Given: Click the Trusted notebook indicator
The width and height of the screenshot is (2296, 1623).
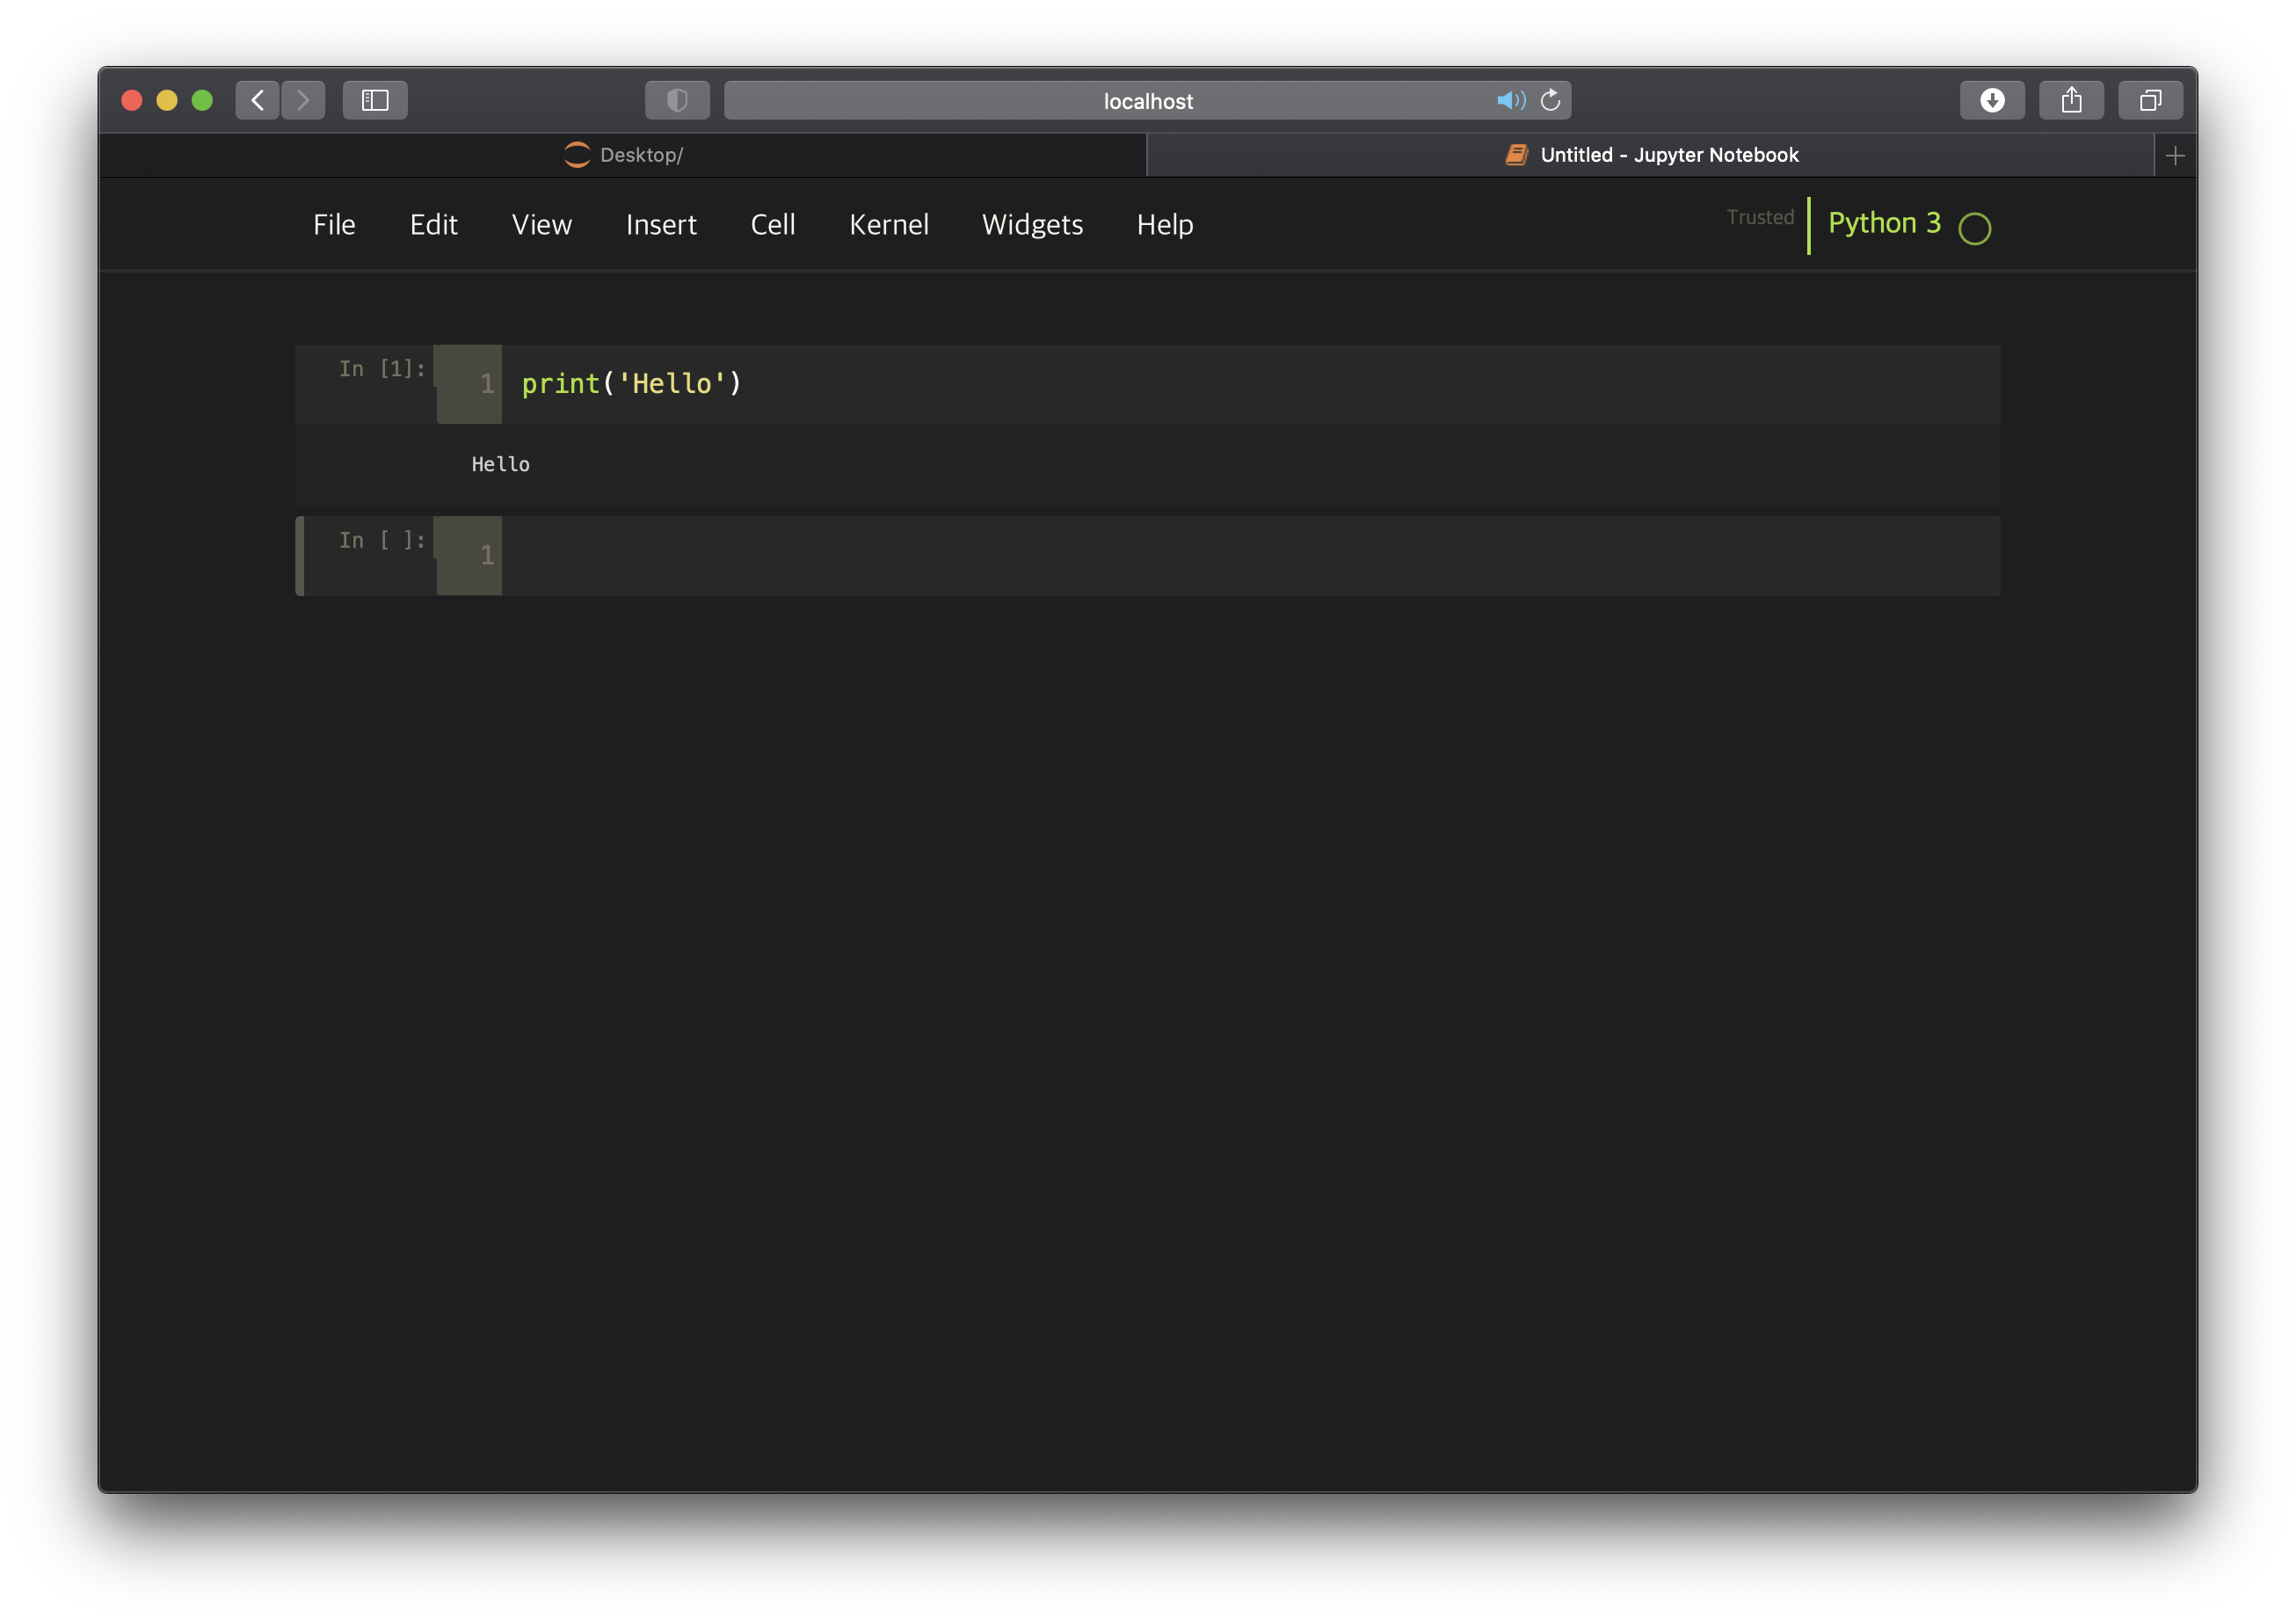Looking at the screenshot, I should click(1760, 217).
